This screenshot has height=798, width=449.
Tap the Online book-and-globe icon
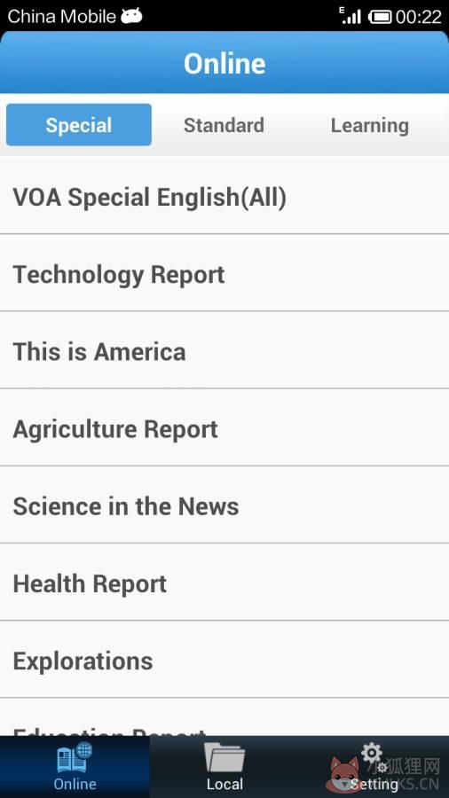pos(75,757)
